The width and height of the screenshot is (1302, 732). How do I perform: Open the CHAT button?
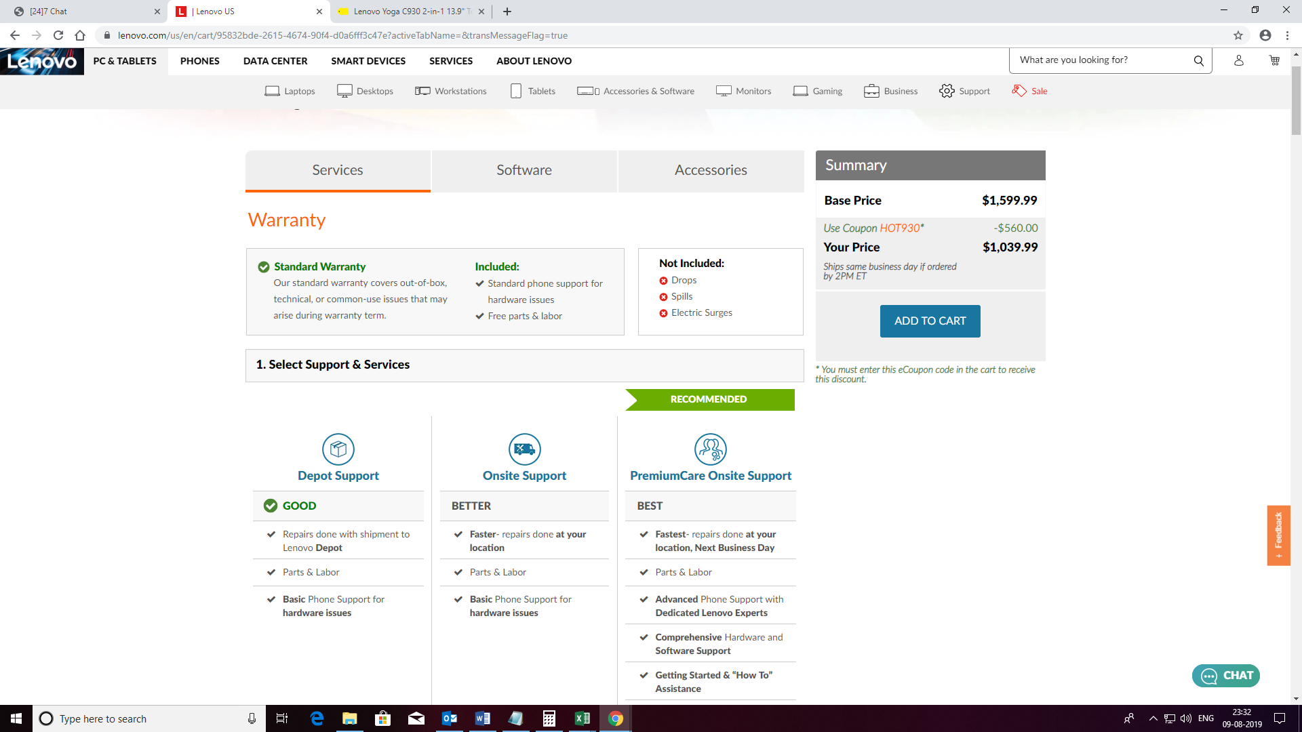click(x=1225, y=675)
